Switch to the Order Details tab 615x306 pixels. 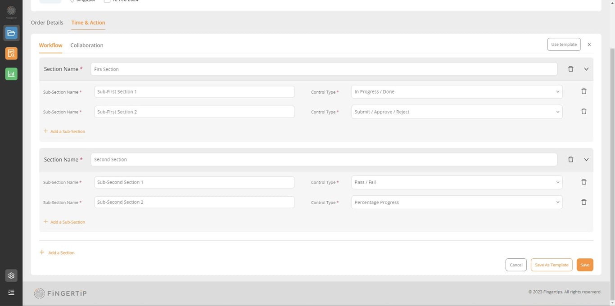(x=47, y=22)
